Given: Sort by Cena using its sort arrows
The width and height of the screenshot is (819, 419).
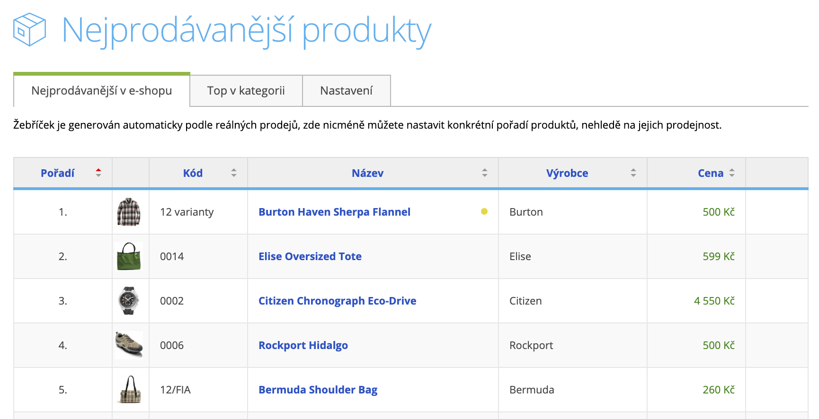Looking at the screenshot, I should [x=732, y=173].
